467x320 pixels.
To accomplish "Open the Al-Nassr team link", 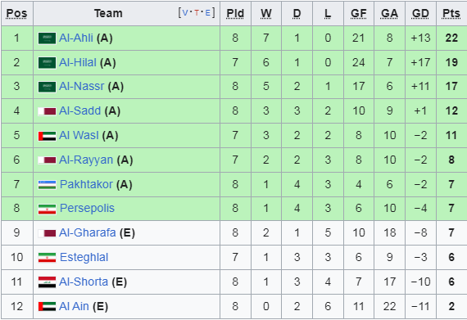I will tap(82, 86).
